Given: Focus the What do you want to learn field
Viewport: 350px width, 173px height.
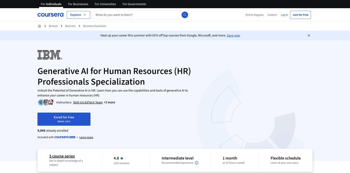Looking at the screenshot, I should pyautogui.click(x=137, y=15).
